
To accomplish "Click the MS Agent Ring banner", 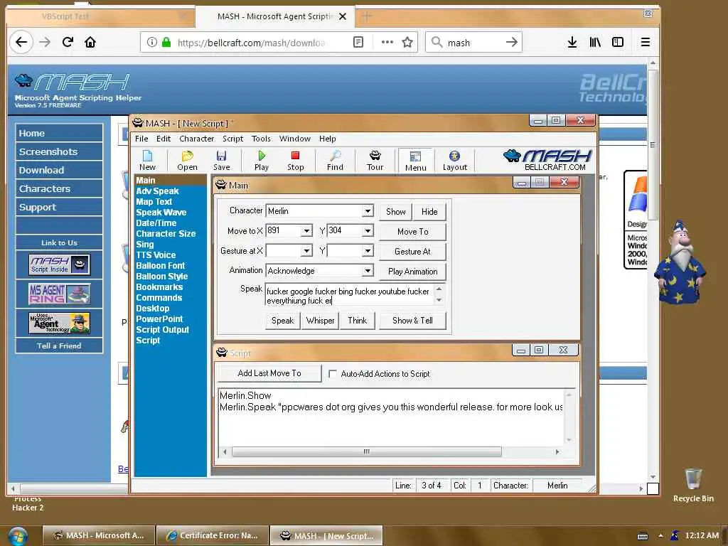I will coord(60,294).
